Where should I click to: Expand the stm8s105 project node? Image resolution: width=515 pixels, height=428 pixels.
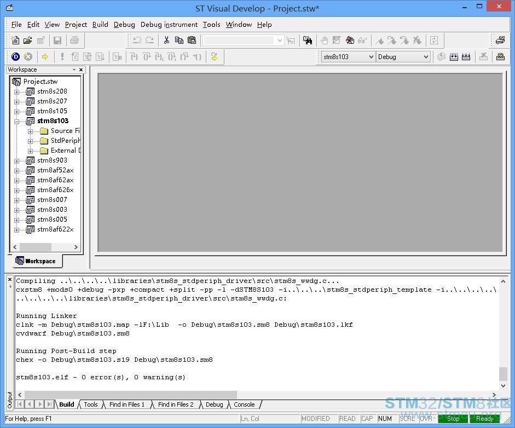coord(17,112)
